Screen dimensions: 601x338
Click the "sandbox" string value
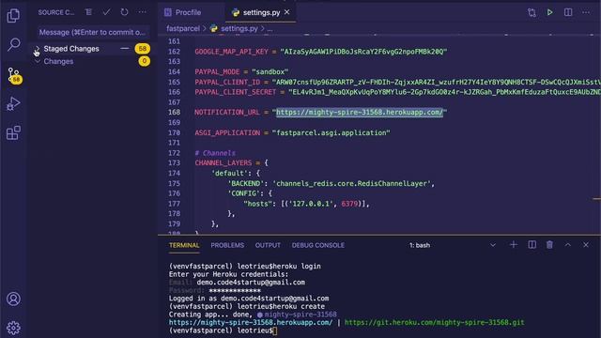(270, 71)
